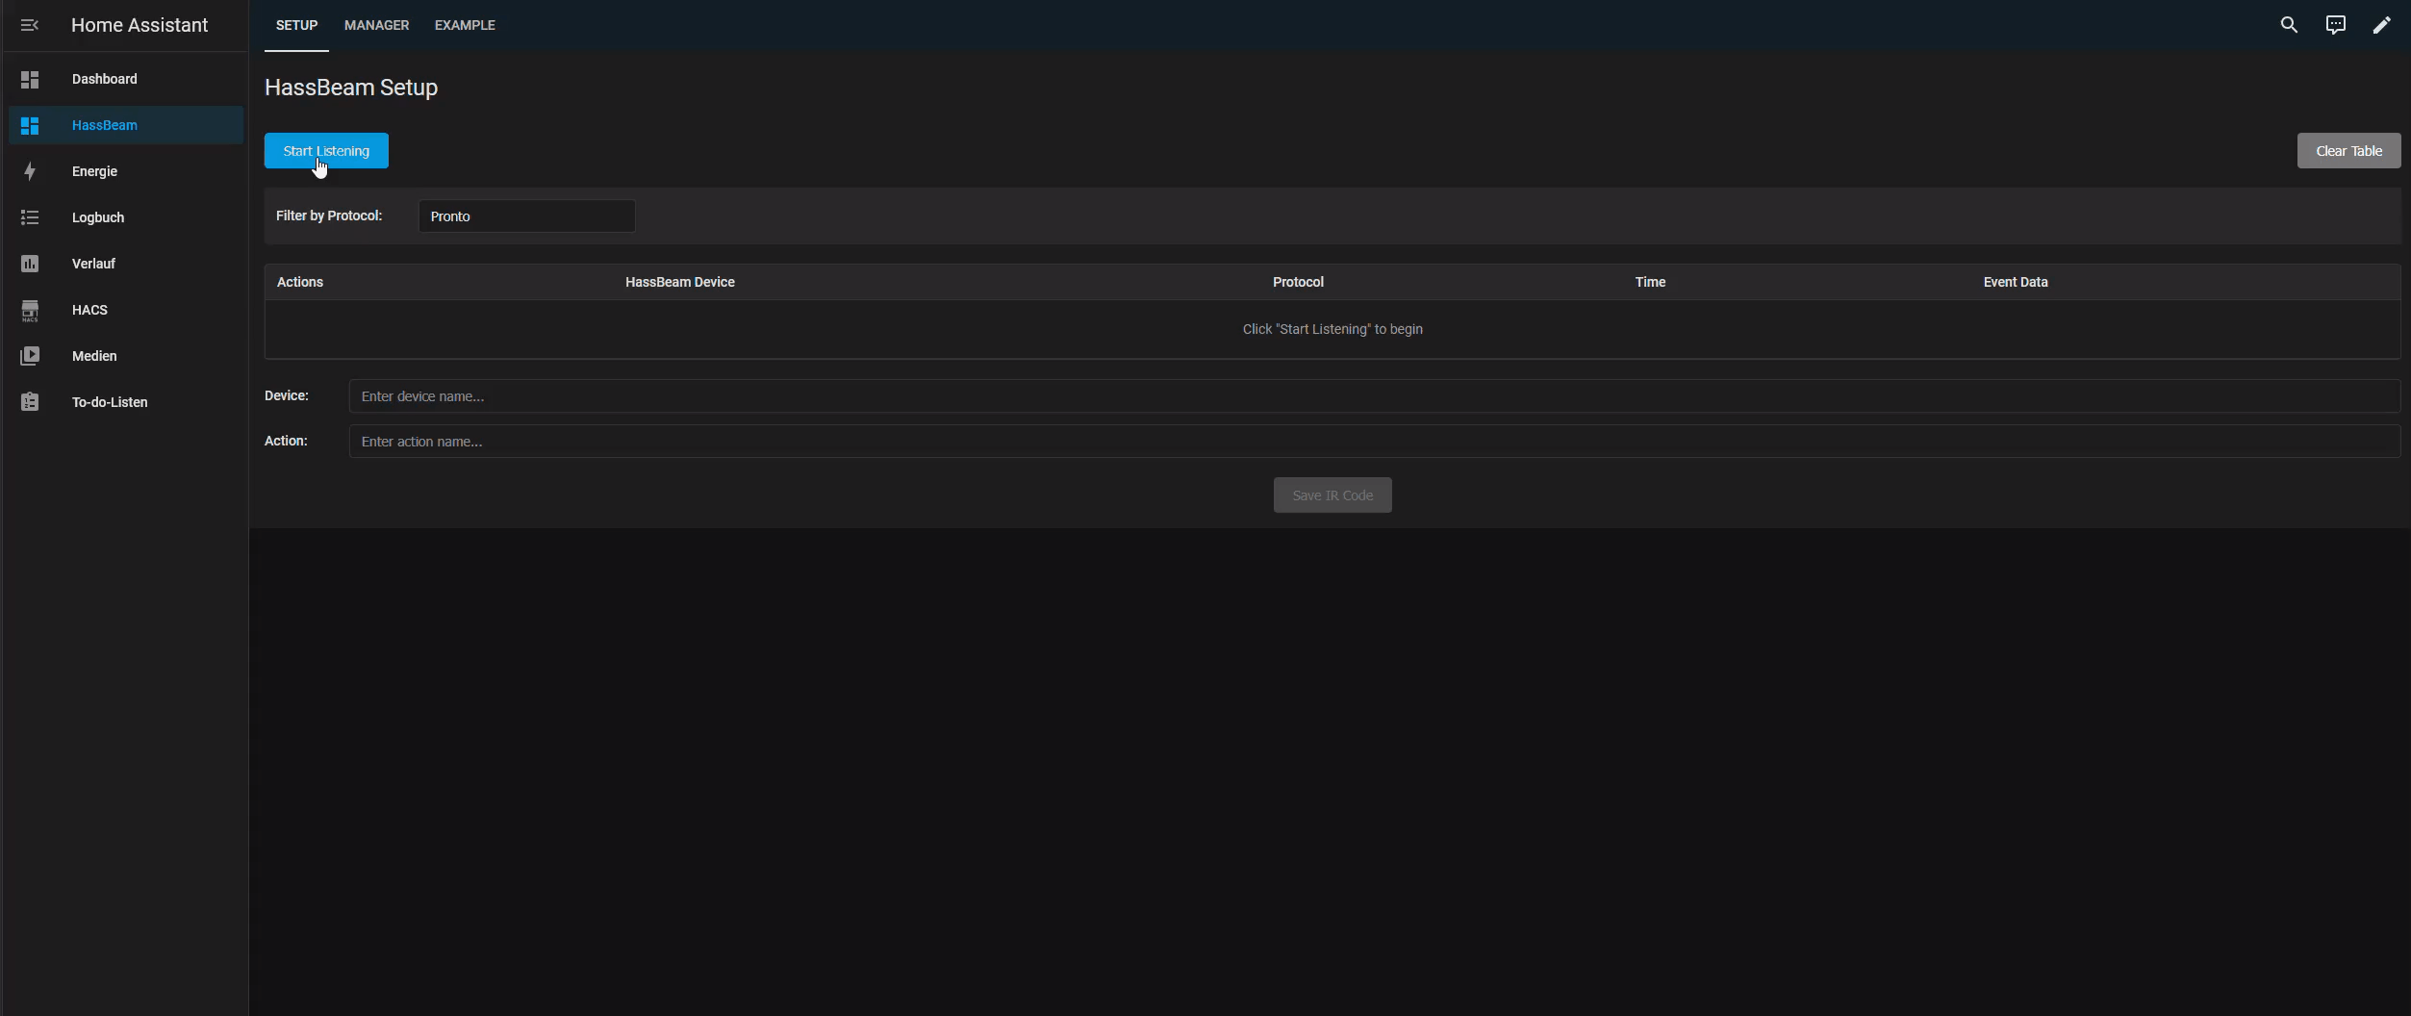Click the Clear Table button
Image resolution: width=2411 pixels, height=1016 pixels.
2348,151
